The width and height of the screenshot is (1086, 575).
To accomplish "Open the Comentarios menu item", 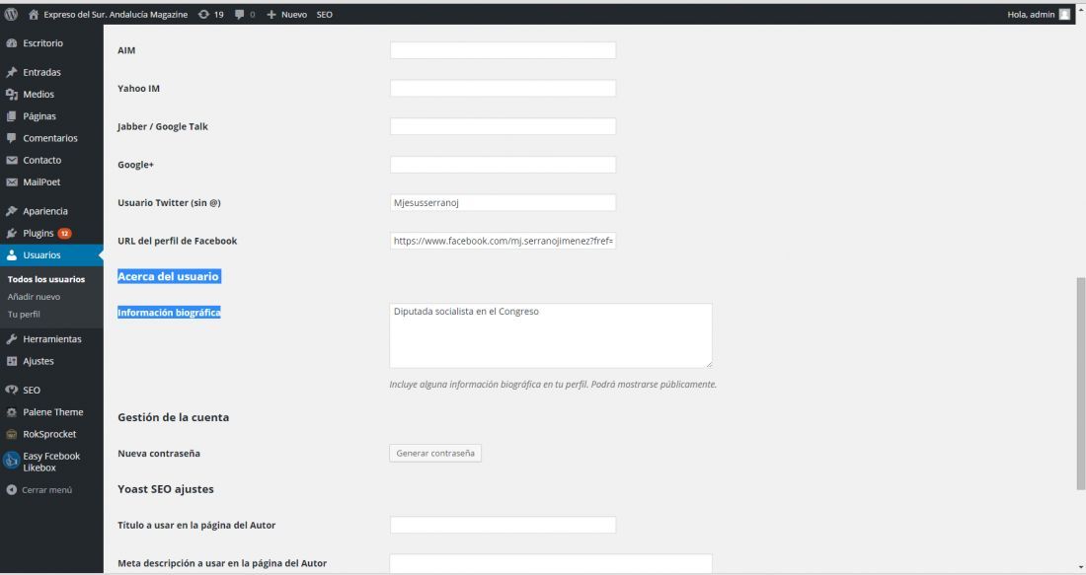I will click(x=51, y=138).
